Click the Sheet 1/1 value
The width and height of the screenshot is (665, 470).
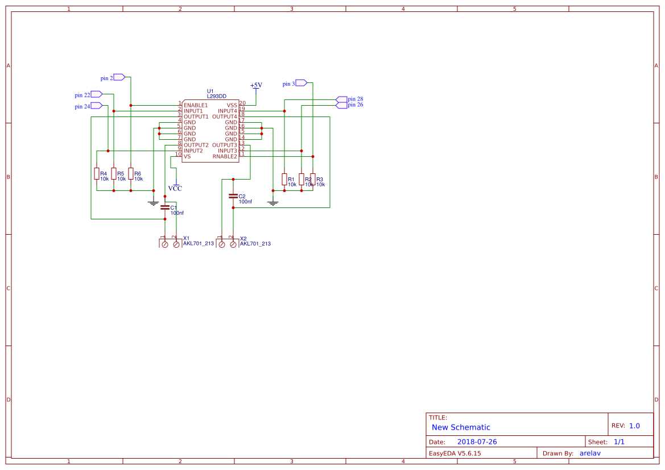click(x=619, y=442)
